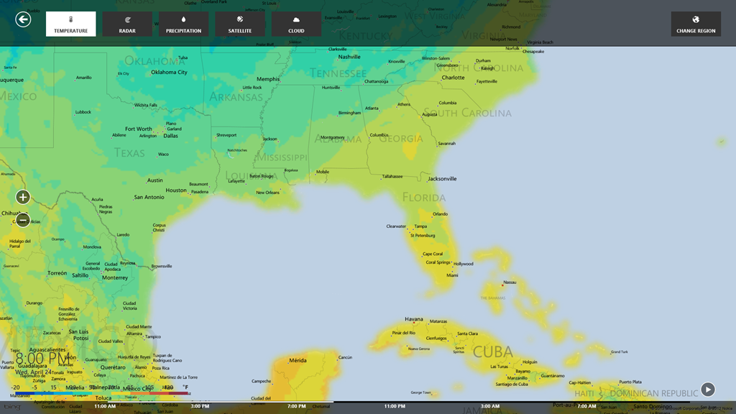Show the Precipitation map
This screenshot has height=414, width=736.
[x=183, y=24]
